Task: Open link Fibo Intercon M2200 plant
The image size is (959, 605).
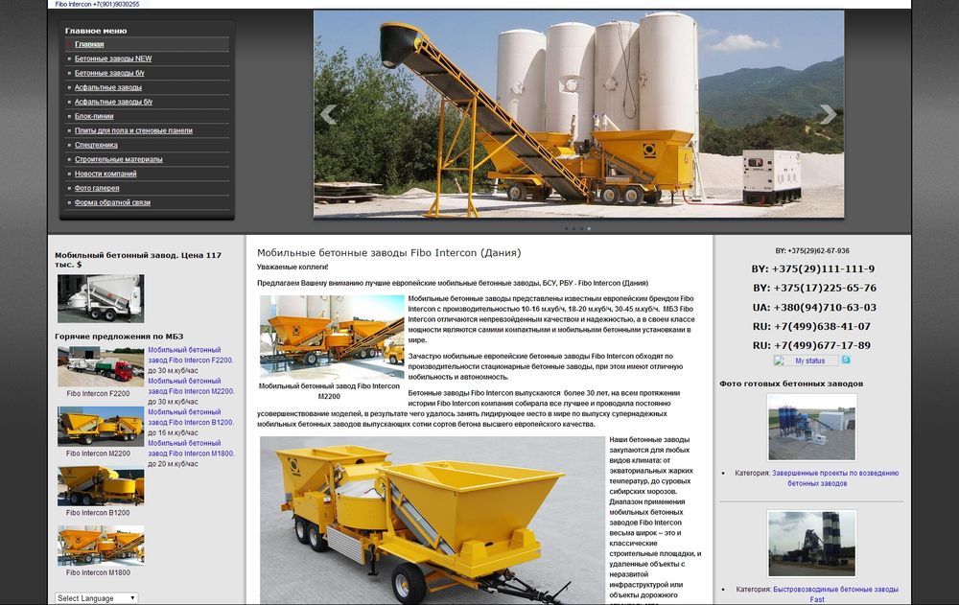Action: (191, 386)
